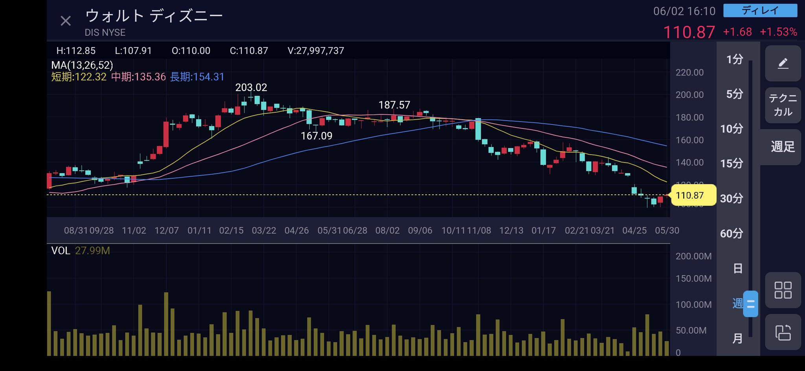The height and width of the screenshot is (371, 805).
Task: Tap the 中期:135.36 moving average value
Action: click(138, 77)
